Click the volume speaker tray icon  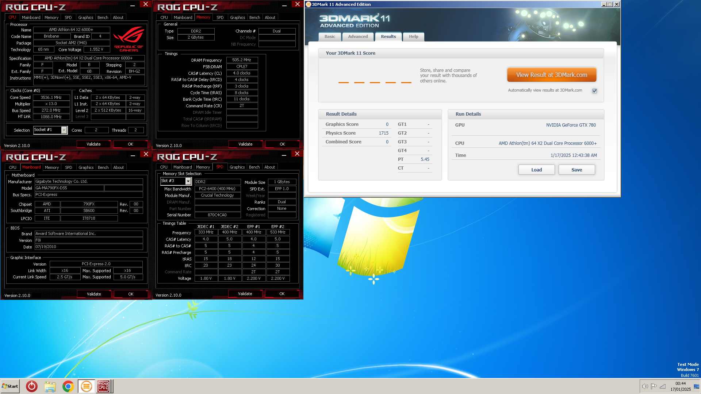(x=645, y=386)
